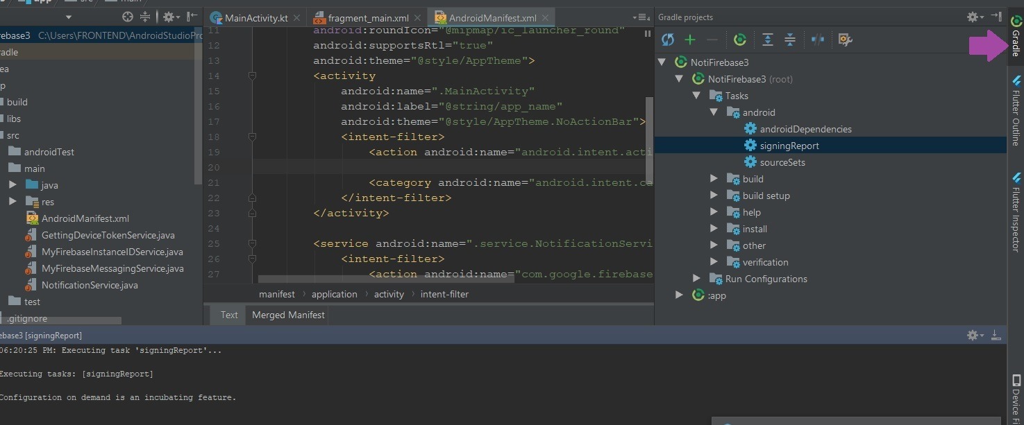The image size is (1024, 425).
Task: Close the fragment_main.xml tab
Action: pos(419,18)
